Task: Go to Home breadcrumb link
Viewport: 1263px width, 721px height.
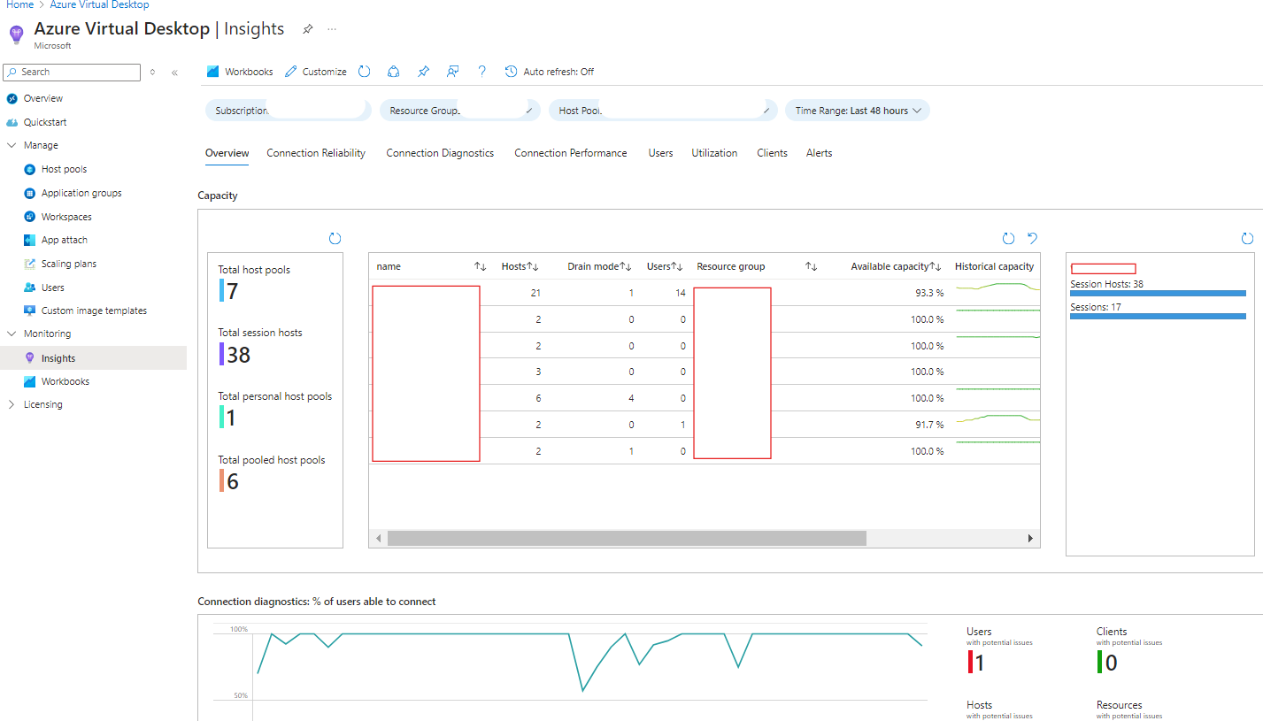Action: click(19, 4)
